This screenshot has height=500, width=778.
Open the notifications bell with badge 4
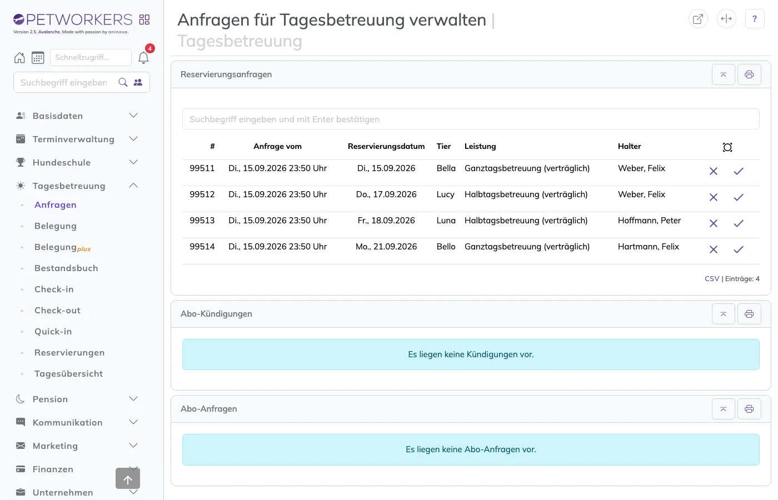pos(143,58)
